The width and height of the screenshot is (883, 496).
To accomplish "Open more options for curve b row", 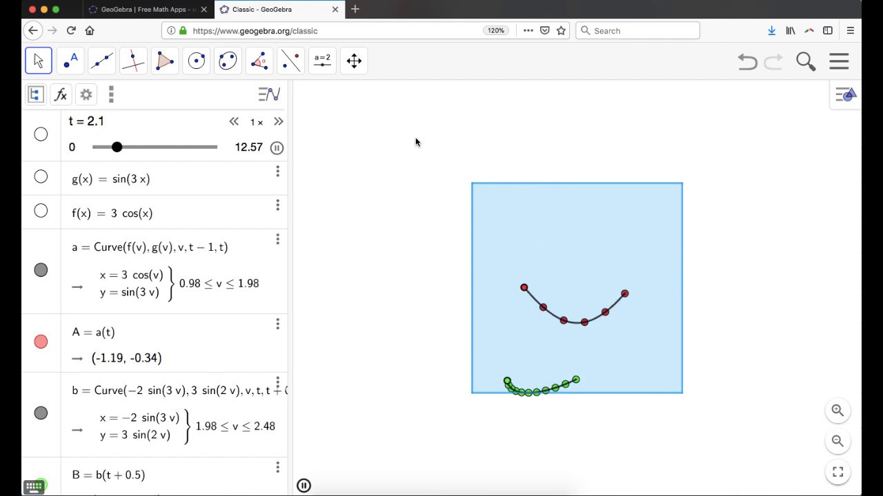I will (277, 382).
